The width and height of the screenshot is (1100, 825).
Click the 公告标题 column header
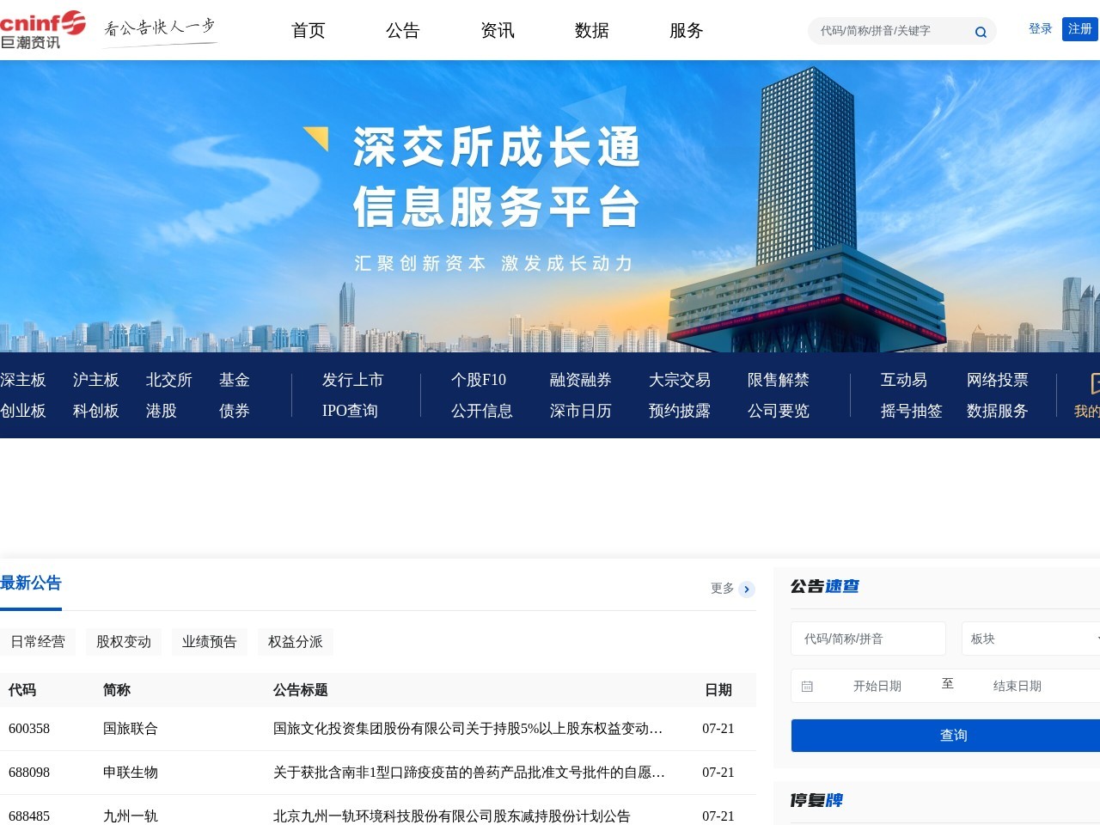301,690
